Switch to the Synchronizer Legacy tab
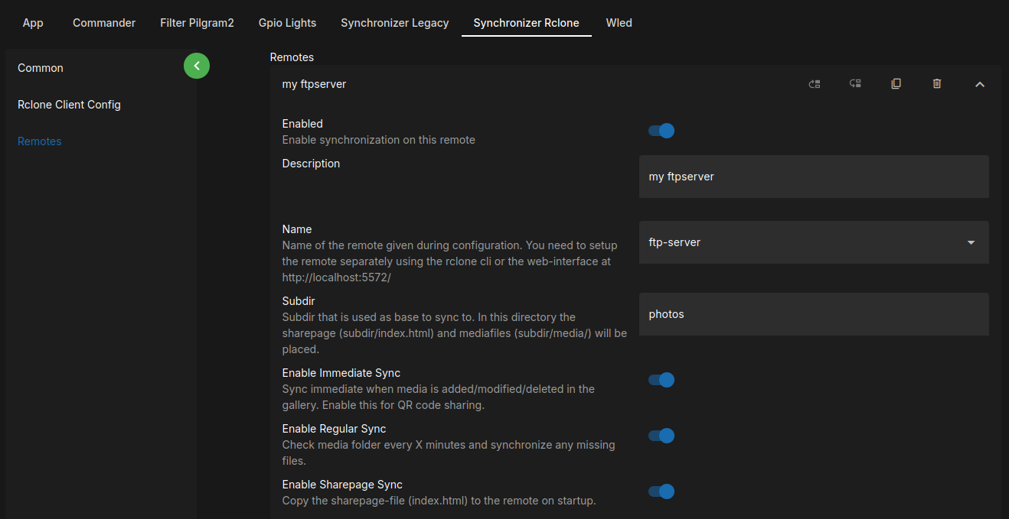The width and height of the screenshot is (1009, 519). tap(394, 23)
